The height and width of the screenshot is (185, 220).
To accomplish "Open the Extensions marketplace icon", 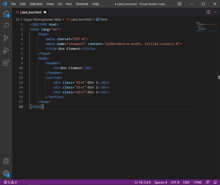I will [6, 63].
